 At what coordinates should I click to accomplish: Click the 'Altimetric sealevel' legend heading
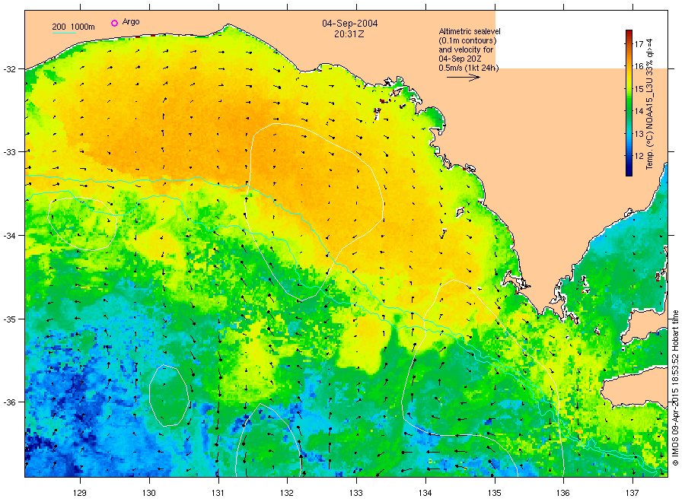pyautogui.click(x=470, y=31)
